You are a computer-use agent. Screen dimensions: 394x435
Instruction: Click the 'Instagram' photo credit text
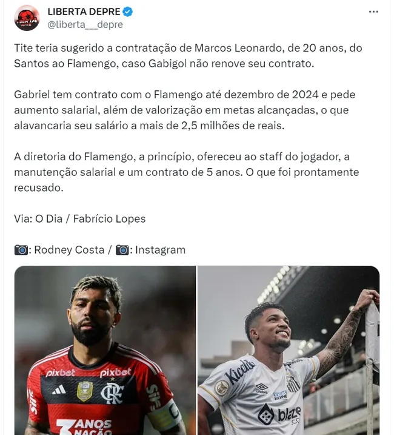(160, 250)
